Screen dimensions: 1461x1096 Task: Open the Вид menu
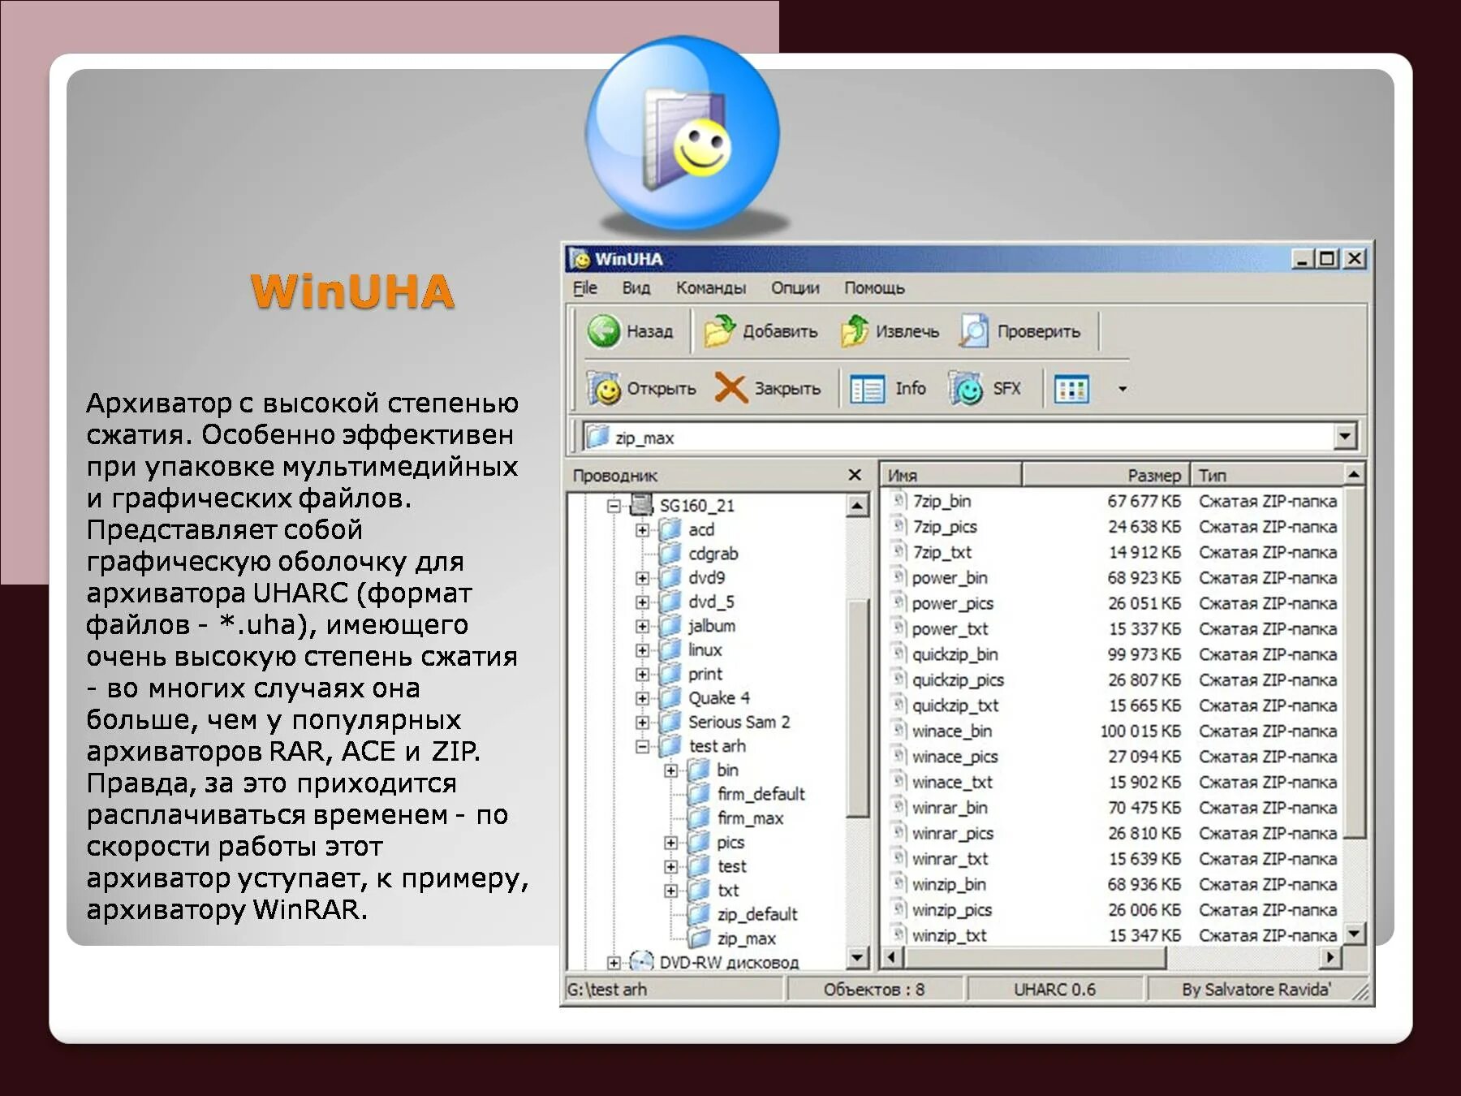click(636, 288)
